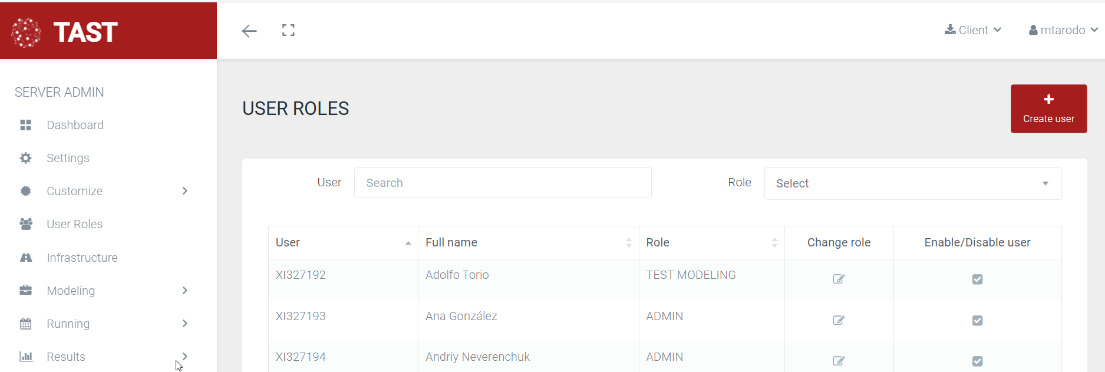This screenshot has height=372, width=1105.
Task: Click the TAST logo
Action: coord(65,32)
